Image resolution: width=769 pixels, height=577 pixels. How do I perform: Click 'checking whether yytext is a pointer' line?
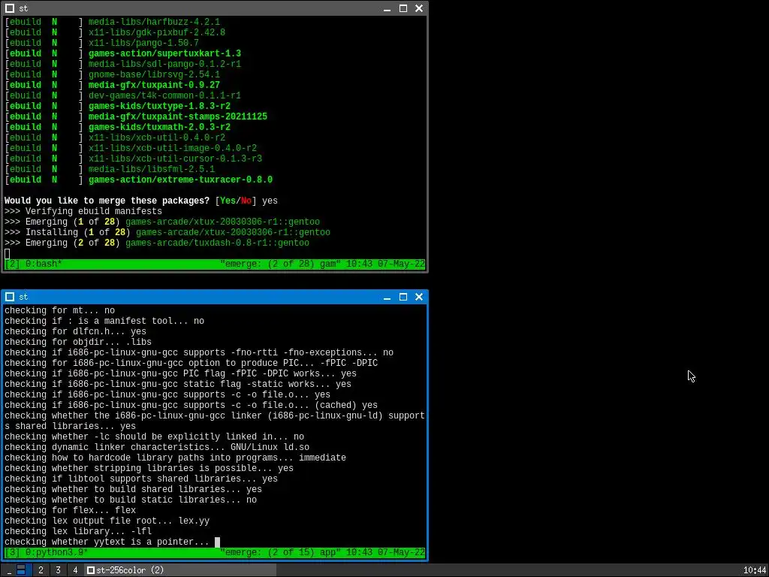coord(107,542)
